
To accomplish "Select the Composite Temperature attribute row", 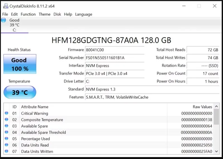I will [x=108, y=120].
